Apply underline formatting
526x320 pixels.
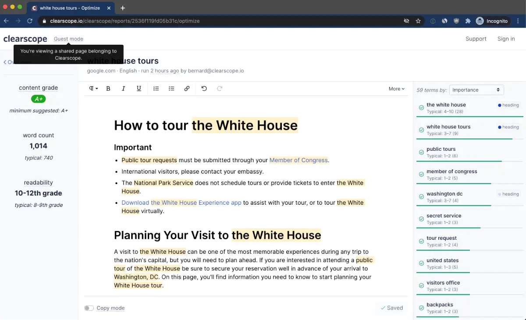pos(139,89)
